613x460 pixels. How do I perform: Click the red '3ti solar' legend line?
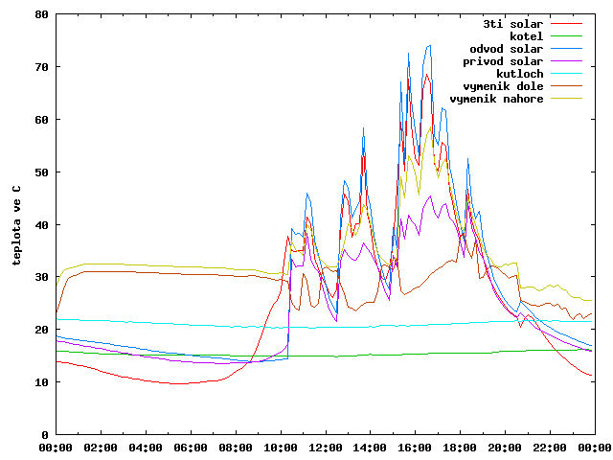[566, 23]
